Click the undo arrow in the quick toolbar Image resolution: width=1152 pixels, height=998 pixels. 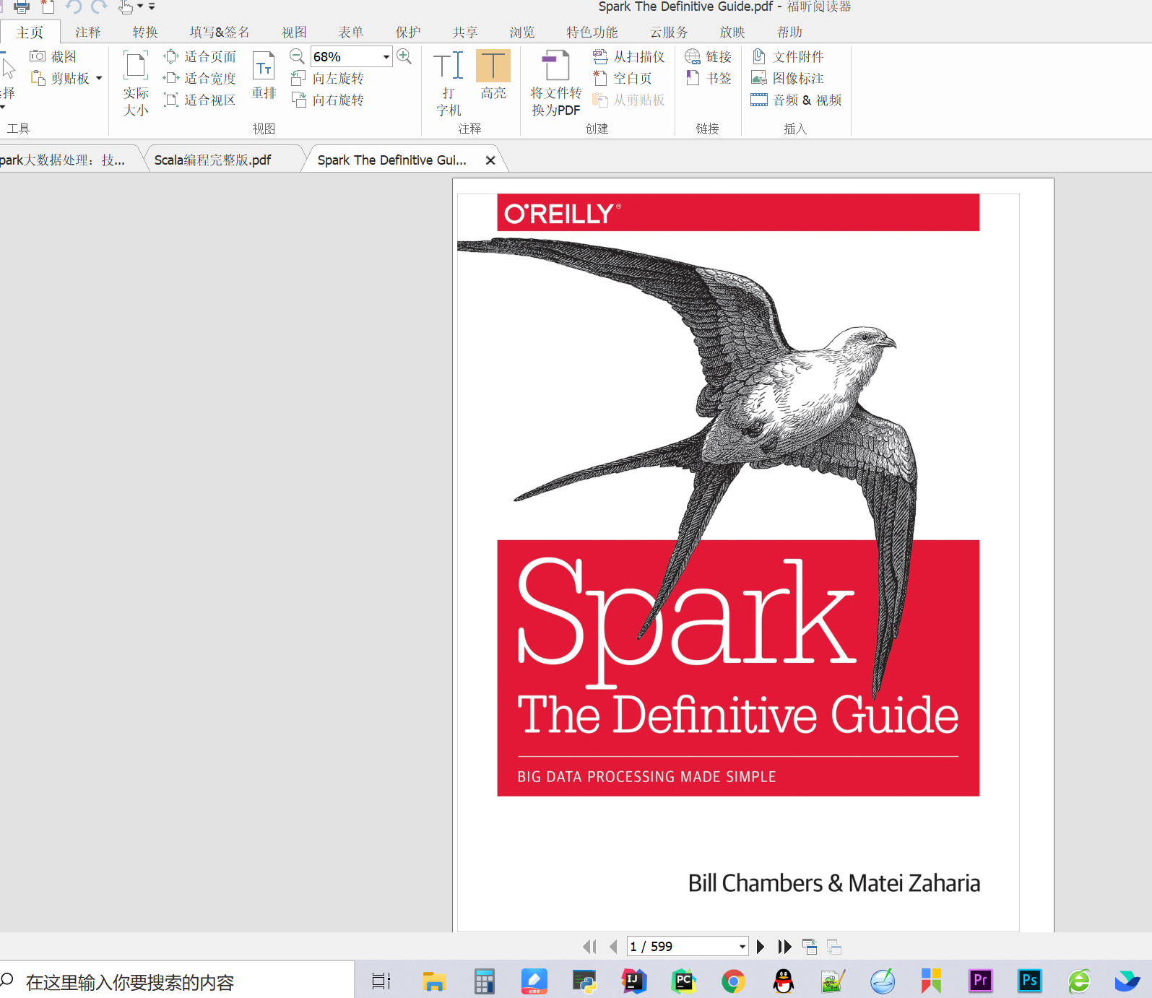tap(74, 7)
